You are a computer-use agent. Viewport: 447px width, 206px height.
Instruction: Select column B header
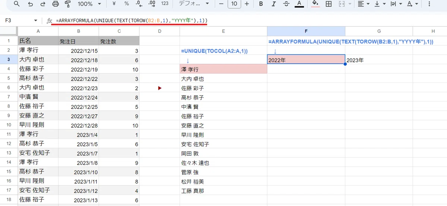point(79,31)
